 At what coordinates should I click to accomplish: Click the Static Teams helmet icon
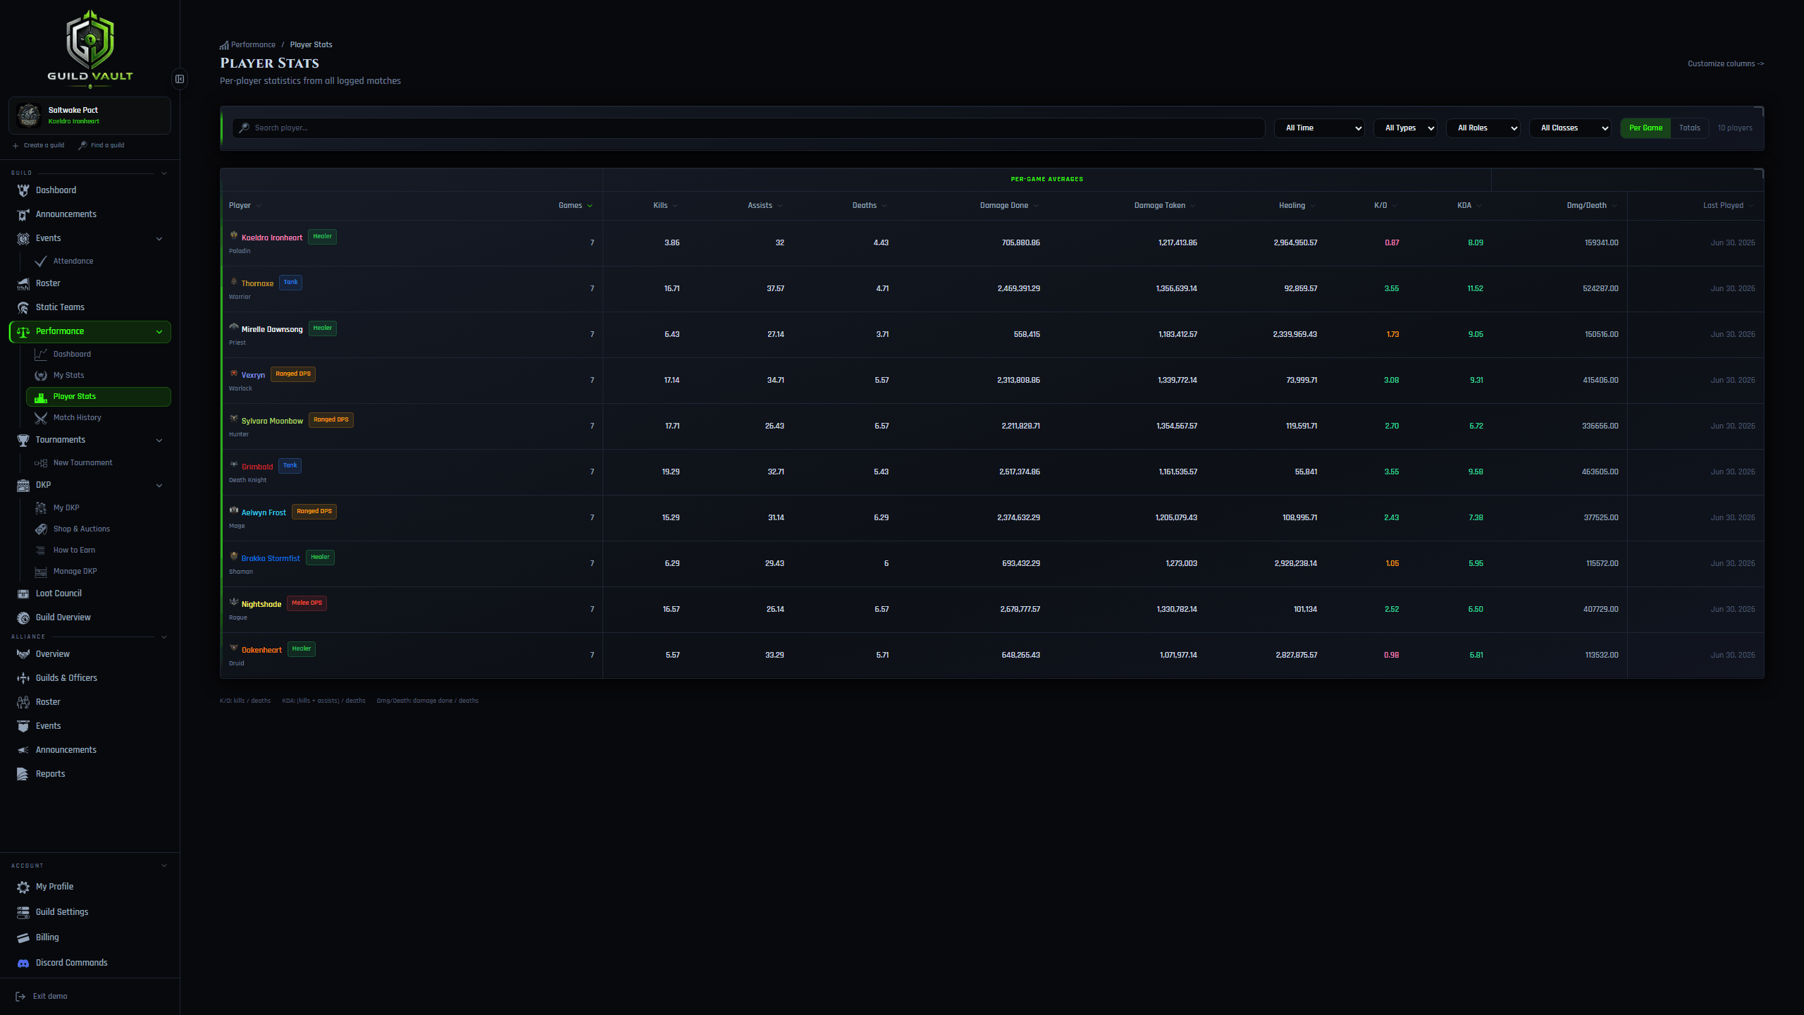click(23, 307)
